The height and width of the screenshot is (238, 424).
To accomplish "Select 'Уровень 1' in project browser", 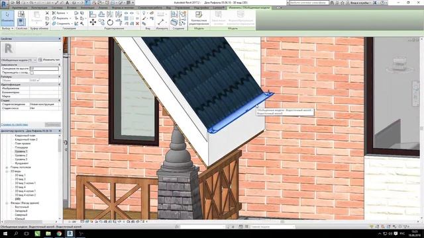I will pos(21,151).
